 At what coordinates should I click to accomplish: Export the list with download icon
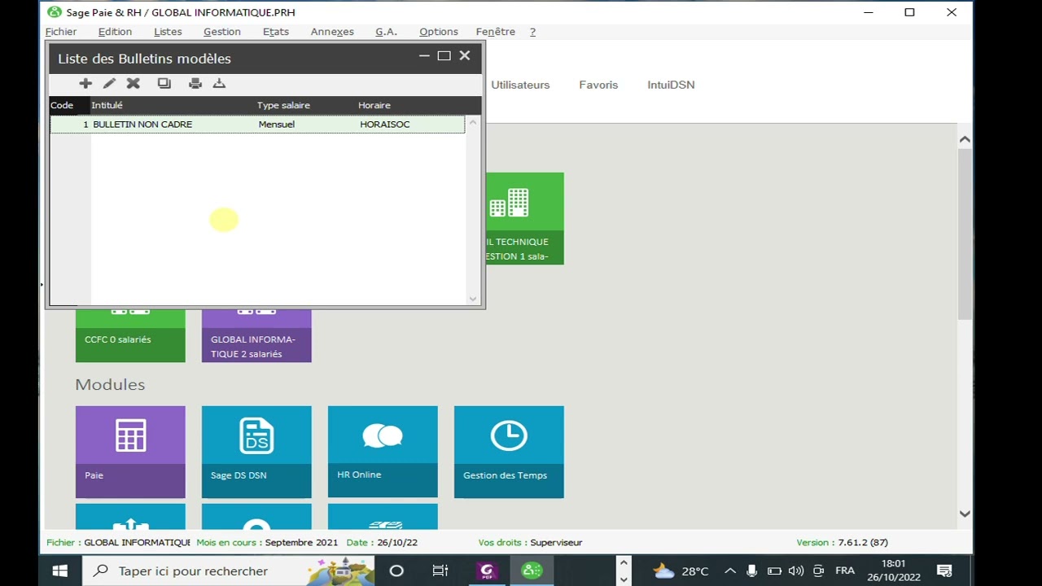tap(219, 83)
